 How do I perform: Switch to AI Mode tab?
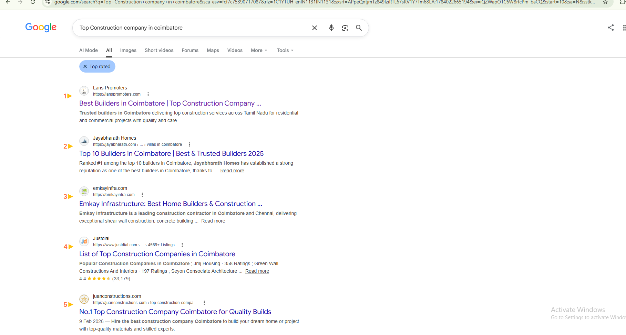pyautogui.click(x=89, y=50)
